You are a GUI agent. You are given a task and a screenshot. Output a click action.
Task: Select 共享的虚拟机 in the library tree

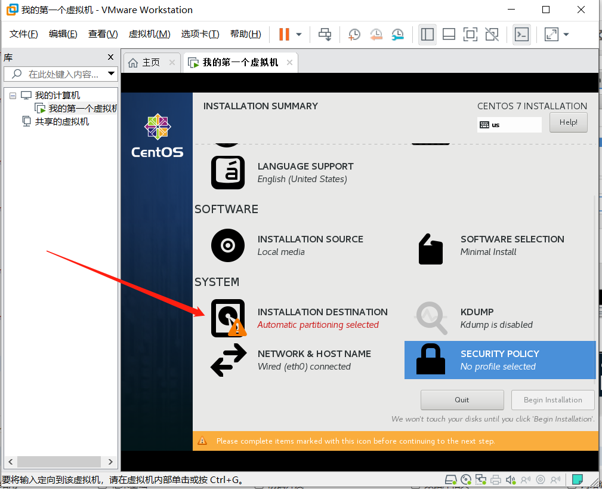(x=61, y=121)
